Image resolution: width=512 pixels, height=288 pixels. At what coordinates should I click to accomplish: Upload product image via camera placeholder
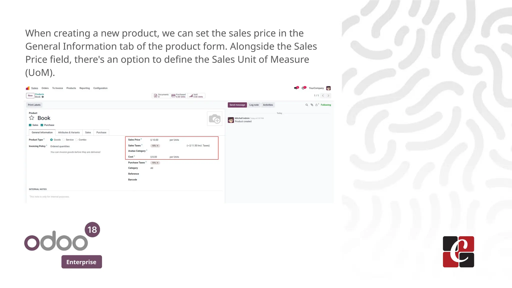[214, 119]
